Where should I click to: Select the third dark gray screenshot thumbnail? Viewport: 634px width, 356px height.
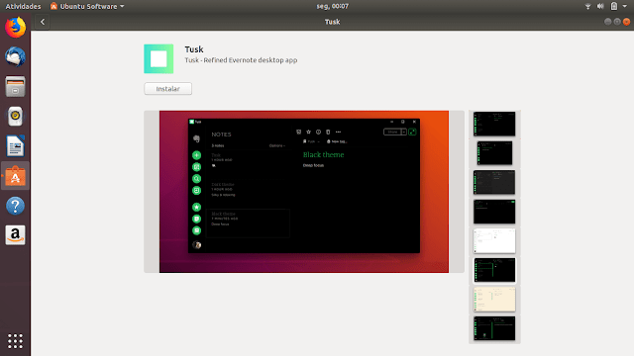pos(494,182)
